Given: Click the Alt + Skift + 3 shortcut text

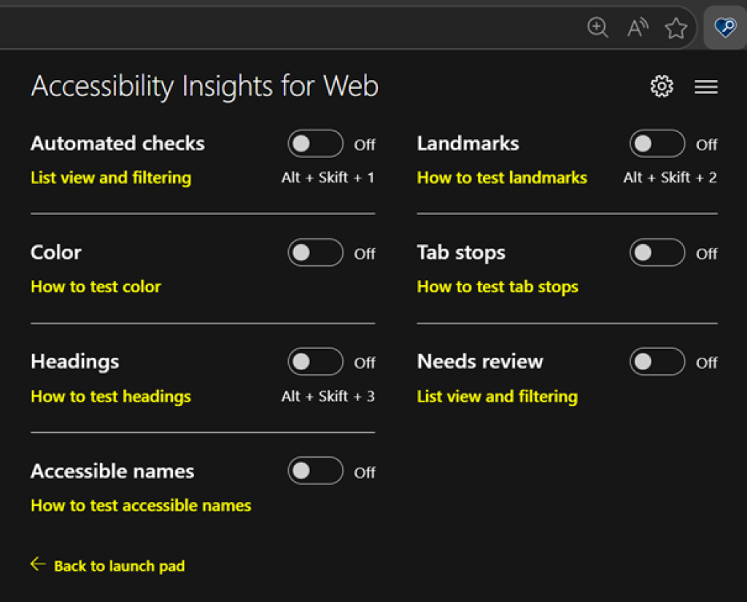Looking at the screenshot, I should tap(328, 396).
